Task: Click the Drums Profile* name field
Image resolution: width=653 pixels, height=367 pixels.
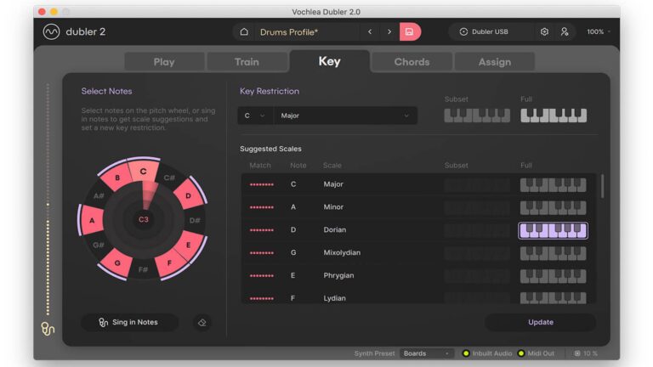Action: [x=307, y=32]
